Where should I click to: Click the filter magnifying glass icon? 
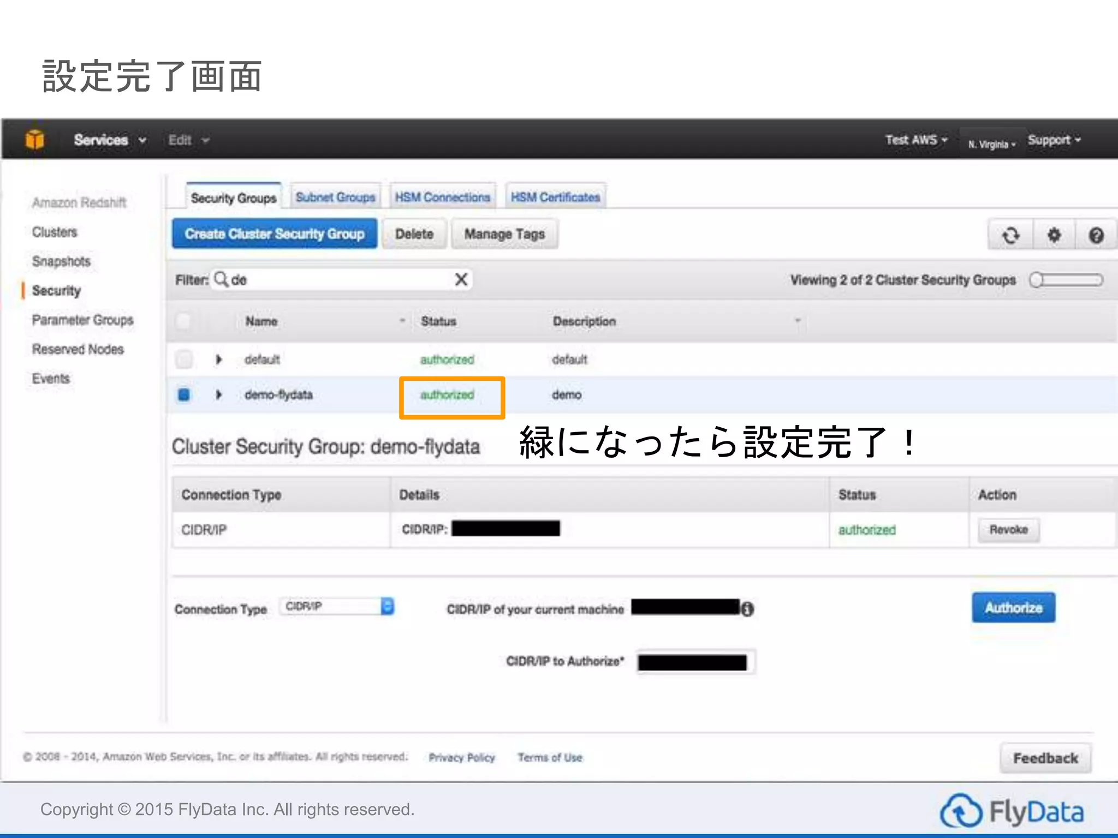point(221,279)
